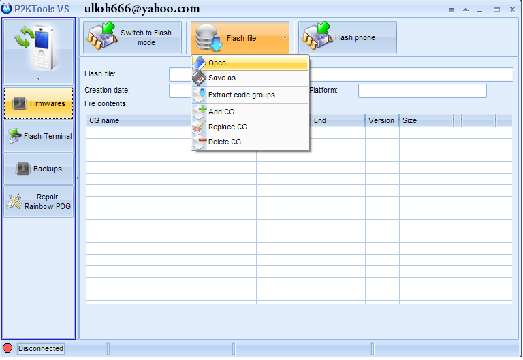This screenshot has height=360, width=523.
Task: Select Replace CG menu entry
Action: [x=250, y=127]
